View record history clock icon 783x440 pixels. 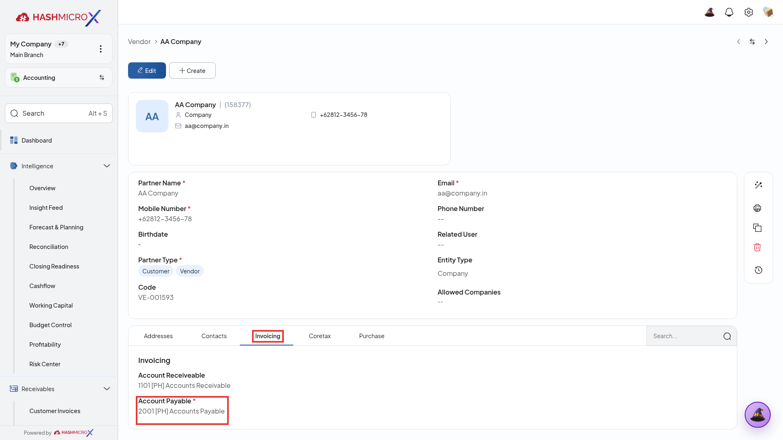coord(759,270)
